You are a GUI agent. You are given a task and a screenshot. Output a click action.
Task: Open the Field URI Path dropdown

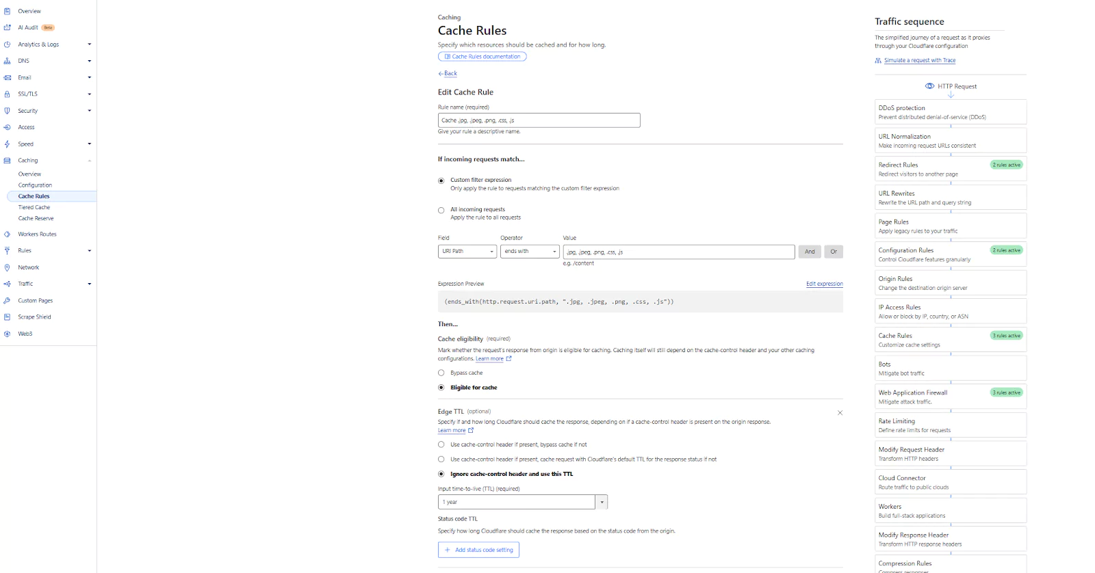click(x=467, y=252)
